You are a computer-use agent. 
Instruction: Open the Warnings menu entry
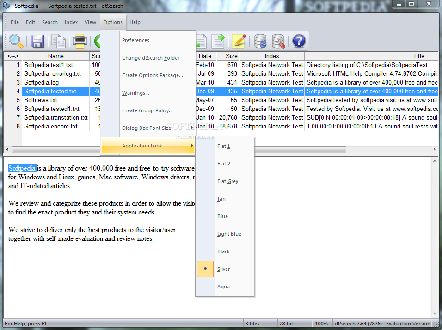click(147, 93)
